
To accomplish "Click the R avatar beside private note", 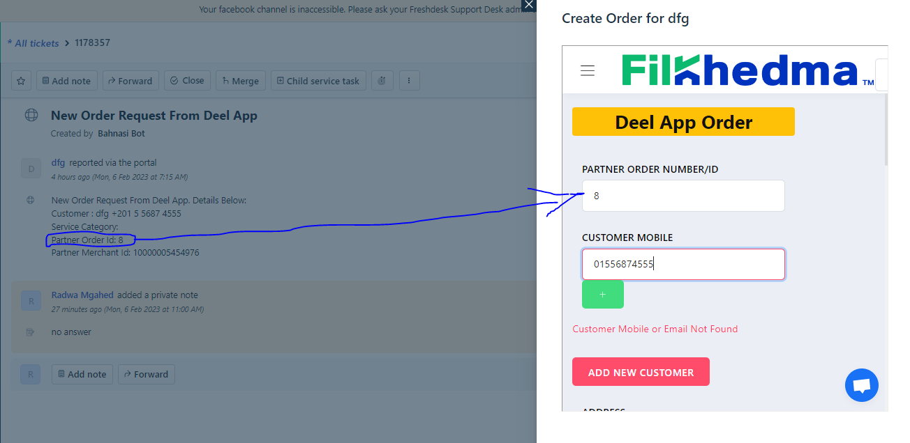I will 31,301.
